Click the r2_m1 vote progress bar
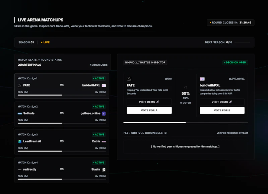The width and height of the screenshot is (268, 194). pos(62,95)
